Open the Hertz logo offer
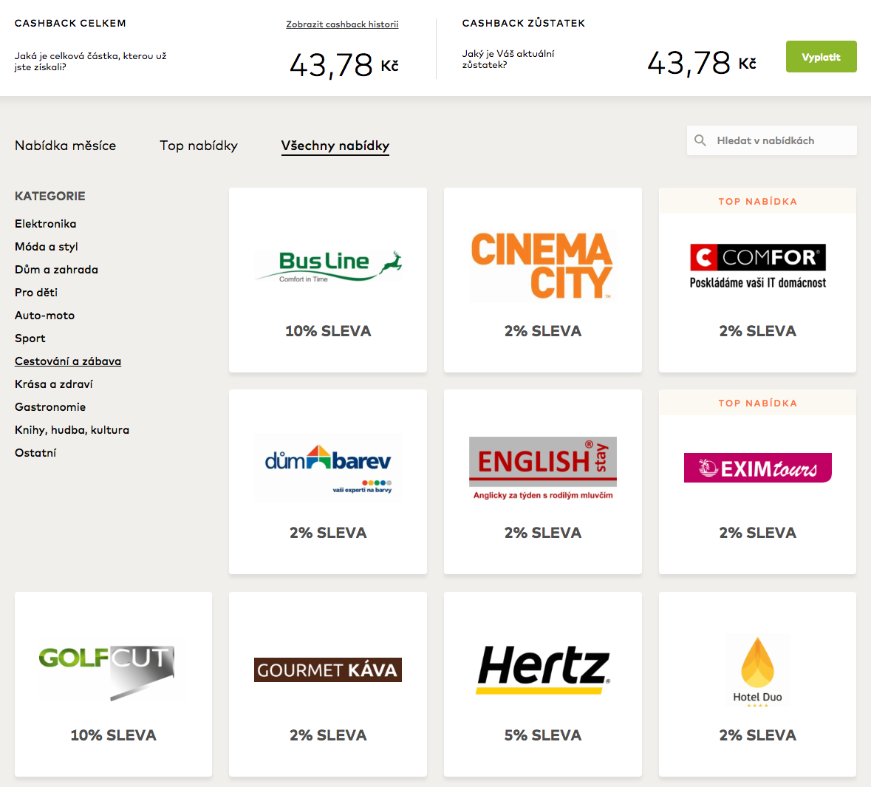871x787 pixels. [x=543, y=670]
